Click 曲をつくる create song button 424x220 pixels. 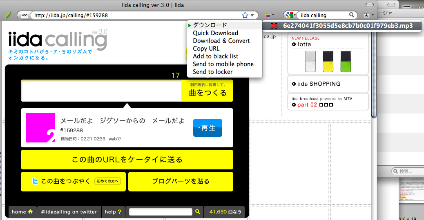208,93
